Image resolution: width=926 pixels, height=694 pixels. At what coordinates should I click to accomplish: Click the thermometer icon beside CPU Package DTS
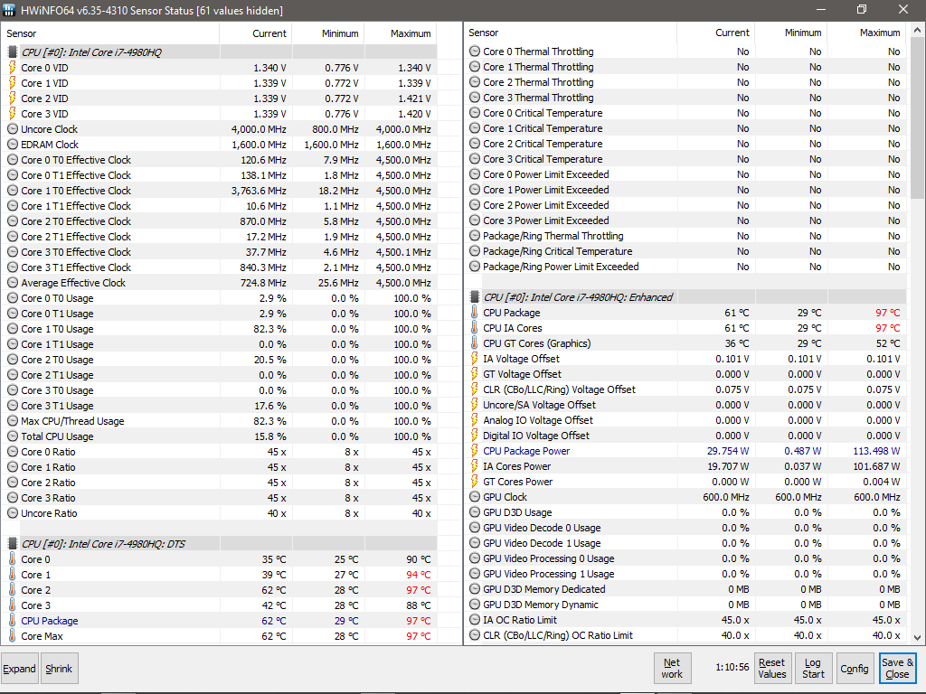[12, 621]
